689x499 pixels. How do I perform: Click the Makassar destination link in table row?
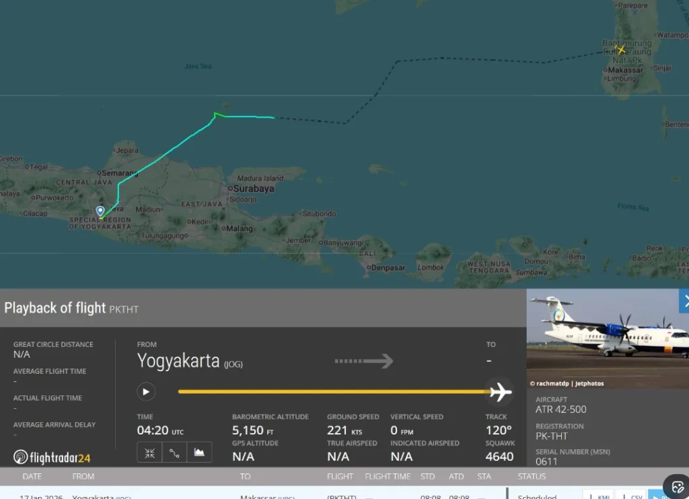(260, 496)
